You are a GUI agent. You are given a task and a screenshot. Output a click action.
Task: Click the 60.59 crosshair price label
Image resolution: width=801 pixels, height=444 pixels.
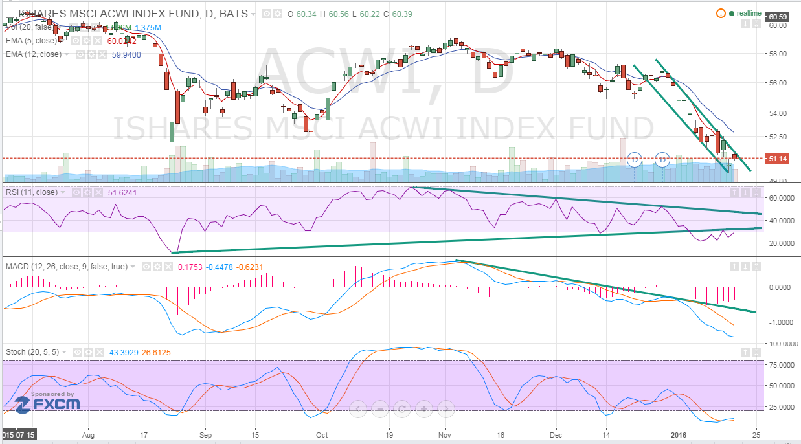coord(777,17)
